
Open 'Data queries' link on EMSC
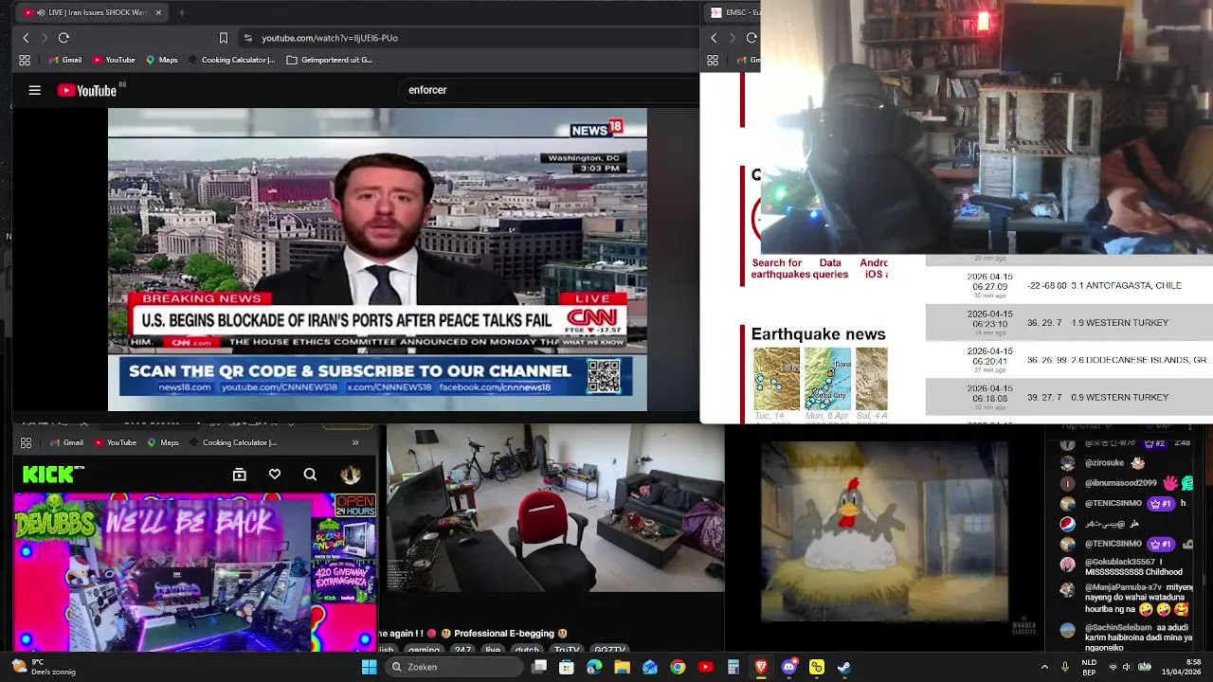pyautogui.click(x=830, y=268)
